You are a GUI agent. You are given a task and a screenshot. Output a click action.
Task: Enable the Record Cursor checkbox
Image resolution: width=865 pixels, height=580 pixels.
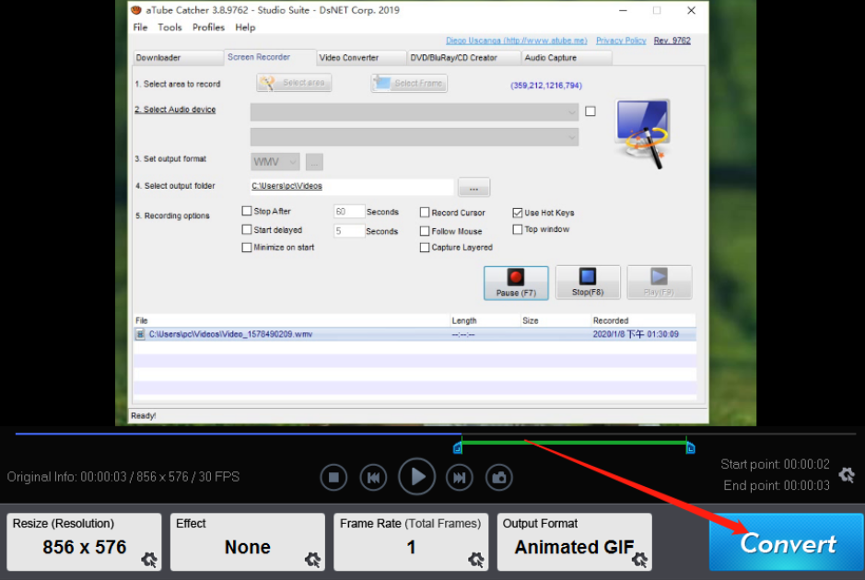click(425, 213)
